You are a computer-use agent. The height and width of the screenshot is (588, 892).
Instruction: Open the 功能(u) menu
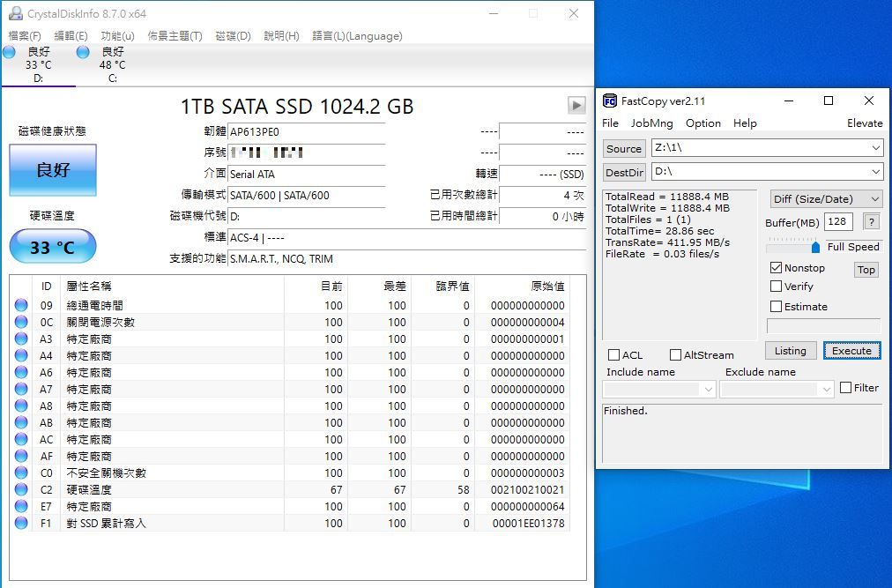[x=118, y=36]
